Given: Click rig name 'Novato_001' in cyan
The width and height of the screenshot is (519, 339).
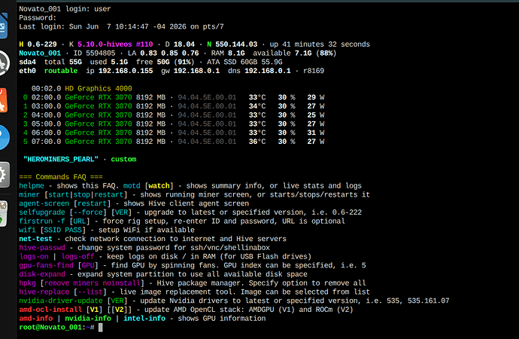Looking at the screenshot, I should pos(40,53).
